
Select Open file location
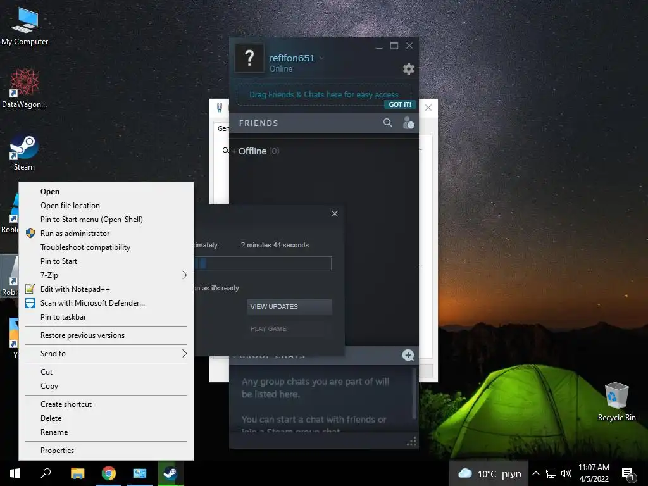pyautogui.click(x=106, y=206)
